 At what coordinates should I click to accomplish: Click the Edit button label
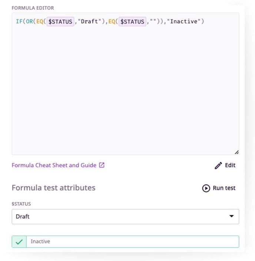pyautogui.click(x=230, y=165)
